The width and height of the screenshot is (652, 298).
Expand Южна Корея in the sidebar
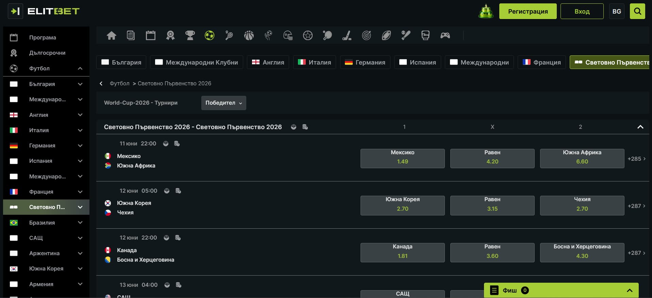[x=80, y=269]
